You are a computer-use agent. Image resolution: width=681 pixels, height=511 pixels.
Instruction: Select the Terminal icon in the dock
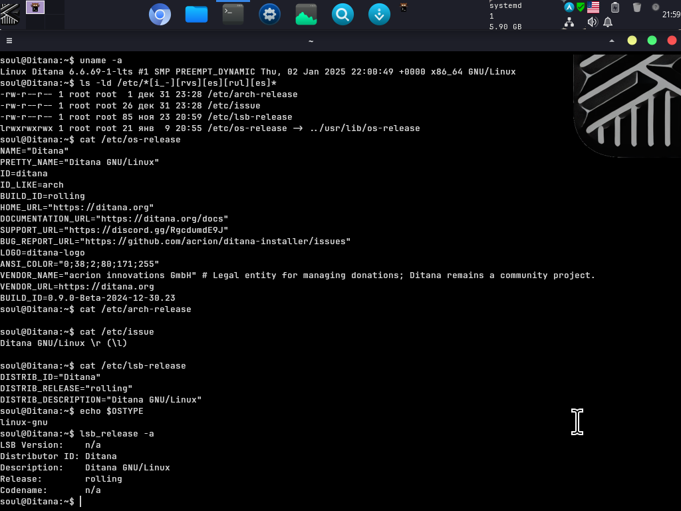click(x=233, y=15)
